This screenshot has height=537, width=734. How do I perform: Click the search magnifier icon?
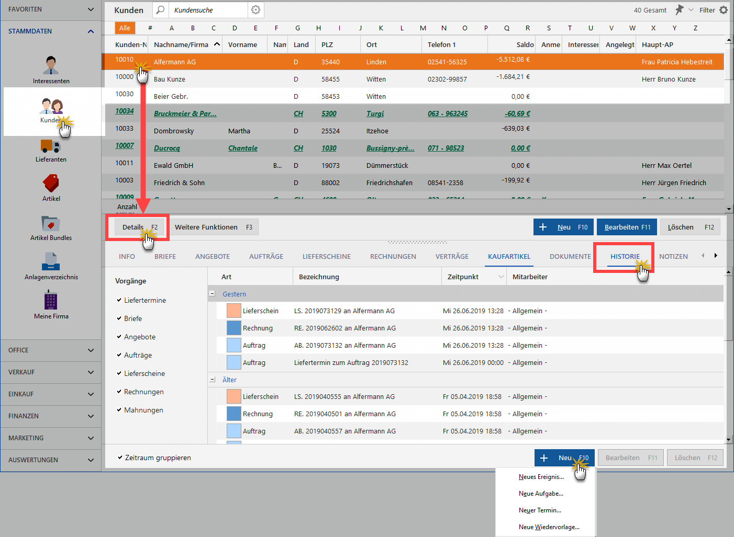(x=160, y=10)
